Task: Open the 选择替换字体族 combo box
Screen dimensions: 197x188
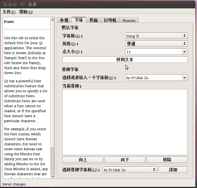Action: pyautogui.click(x=130, y=170)
